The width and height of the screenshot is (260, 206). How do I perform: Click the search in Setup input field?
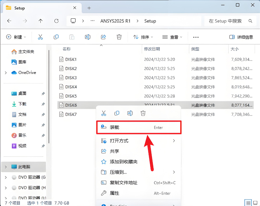[x=230, y=21]
